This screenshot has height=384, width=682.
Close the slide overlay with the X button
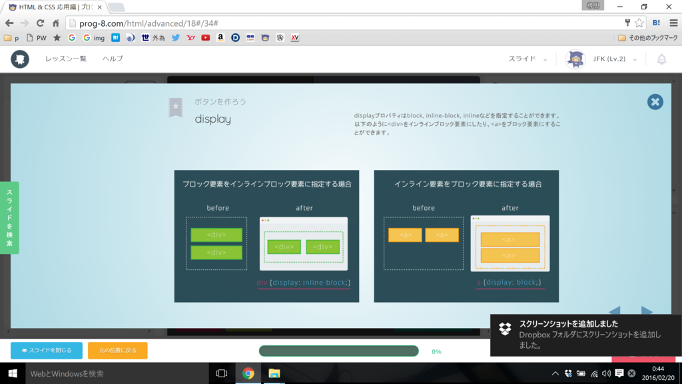click(x=655, y=102)
